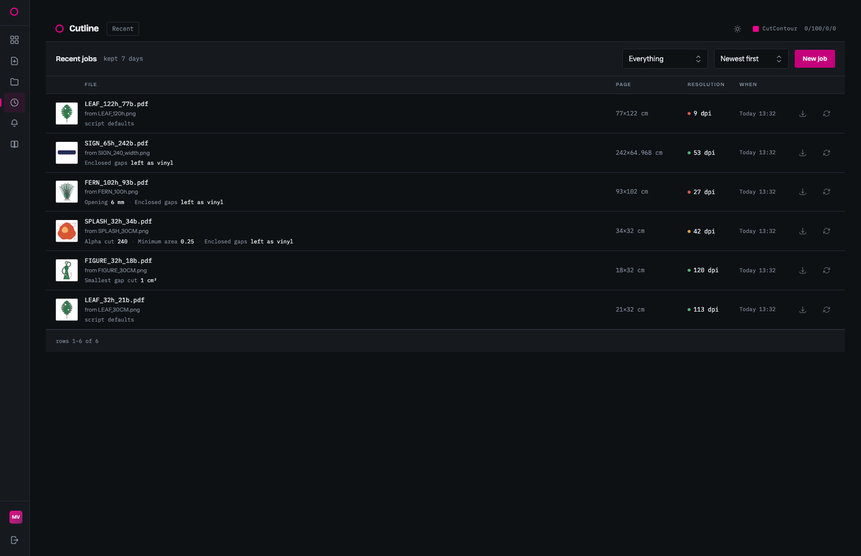Click the 77×122 cm page size
The height and width of the screenshot is (556, 861).
tap(631, 113)
